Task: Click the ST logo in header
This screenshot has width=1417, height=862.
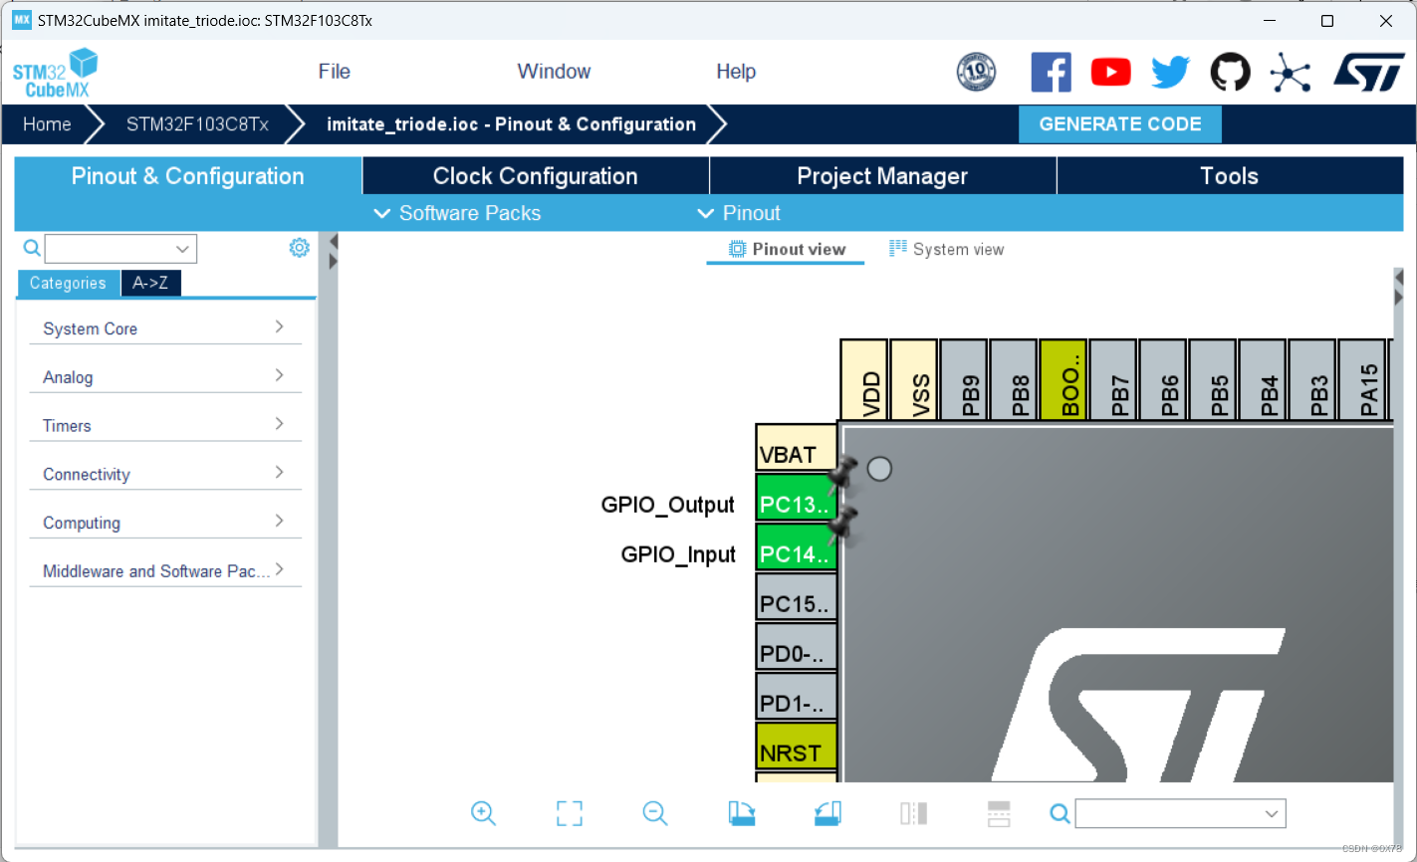Action: pyautogui.click(x=1368, y=73)
